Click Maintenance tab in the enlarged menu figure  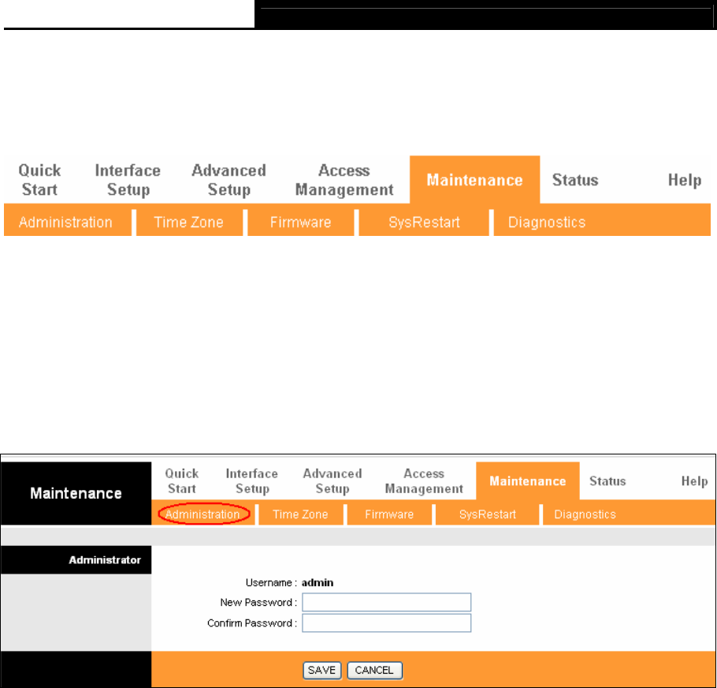pos(474,180)
